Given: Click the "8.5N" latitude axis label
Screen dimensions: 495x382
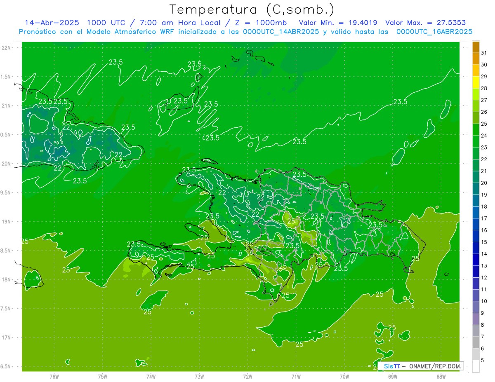Looking at the screenshot, I should tap(6, 251).
